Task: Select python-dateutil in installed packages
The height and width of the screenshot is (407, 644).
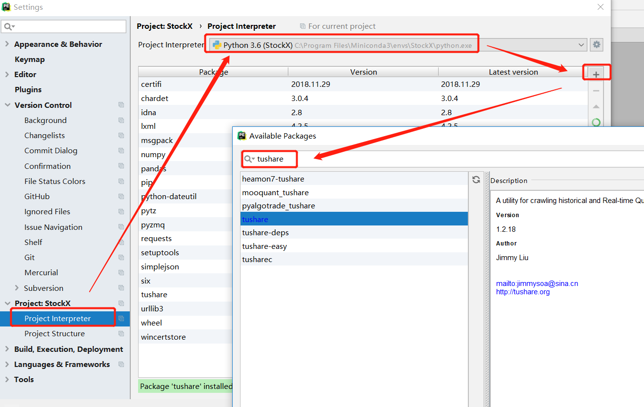Action: click(185, 196)
